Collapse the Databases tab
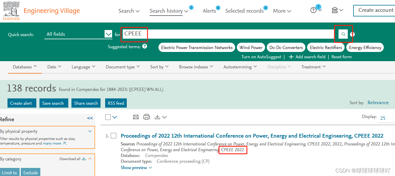Viewport: 395px width, 176px height. click(25, 67)
